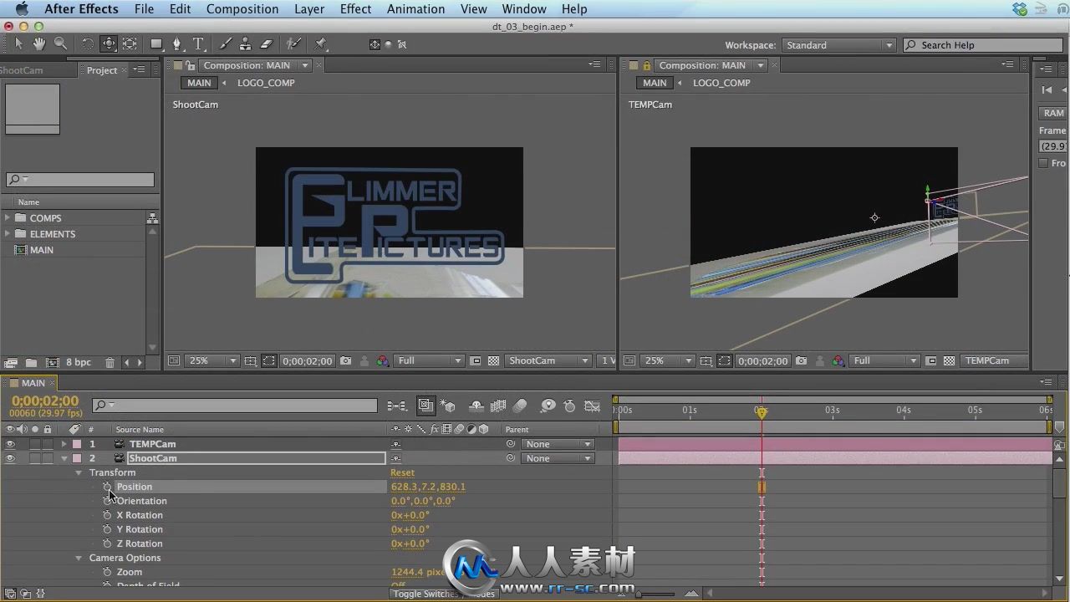Click Hide Shy Layers icon
The image size is (1070, 602).
(x=476, y=406)
